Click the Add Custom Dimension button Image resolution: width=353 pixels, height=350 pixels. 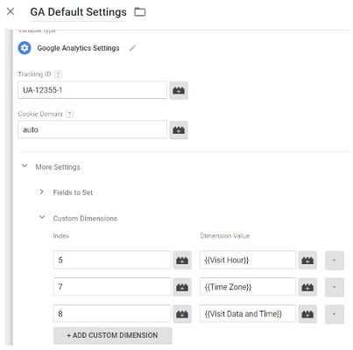(112, 335)
